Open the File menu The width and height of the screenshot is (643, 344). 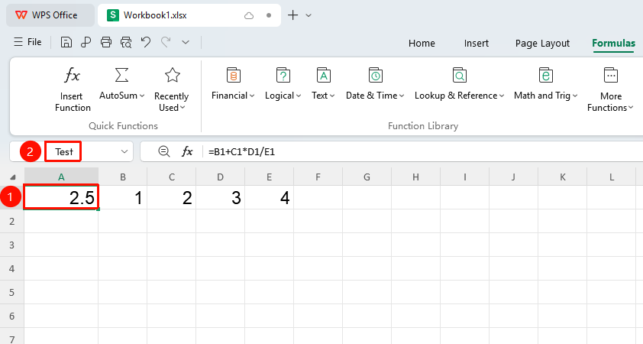[x=28, y=42]
